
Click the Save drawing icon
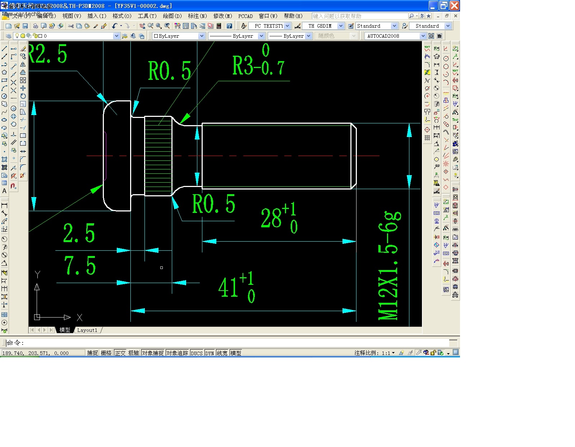click(x=25, y=26)
